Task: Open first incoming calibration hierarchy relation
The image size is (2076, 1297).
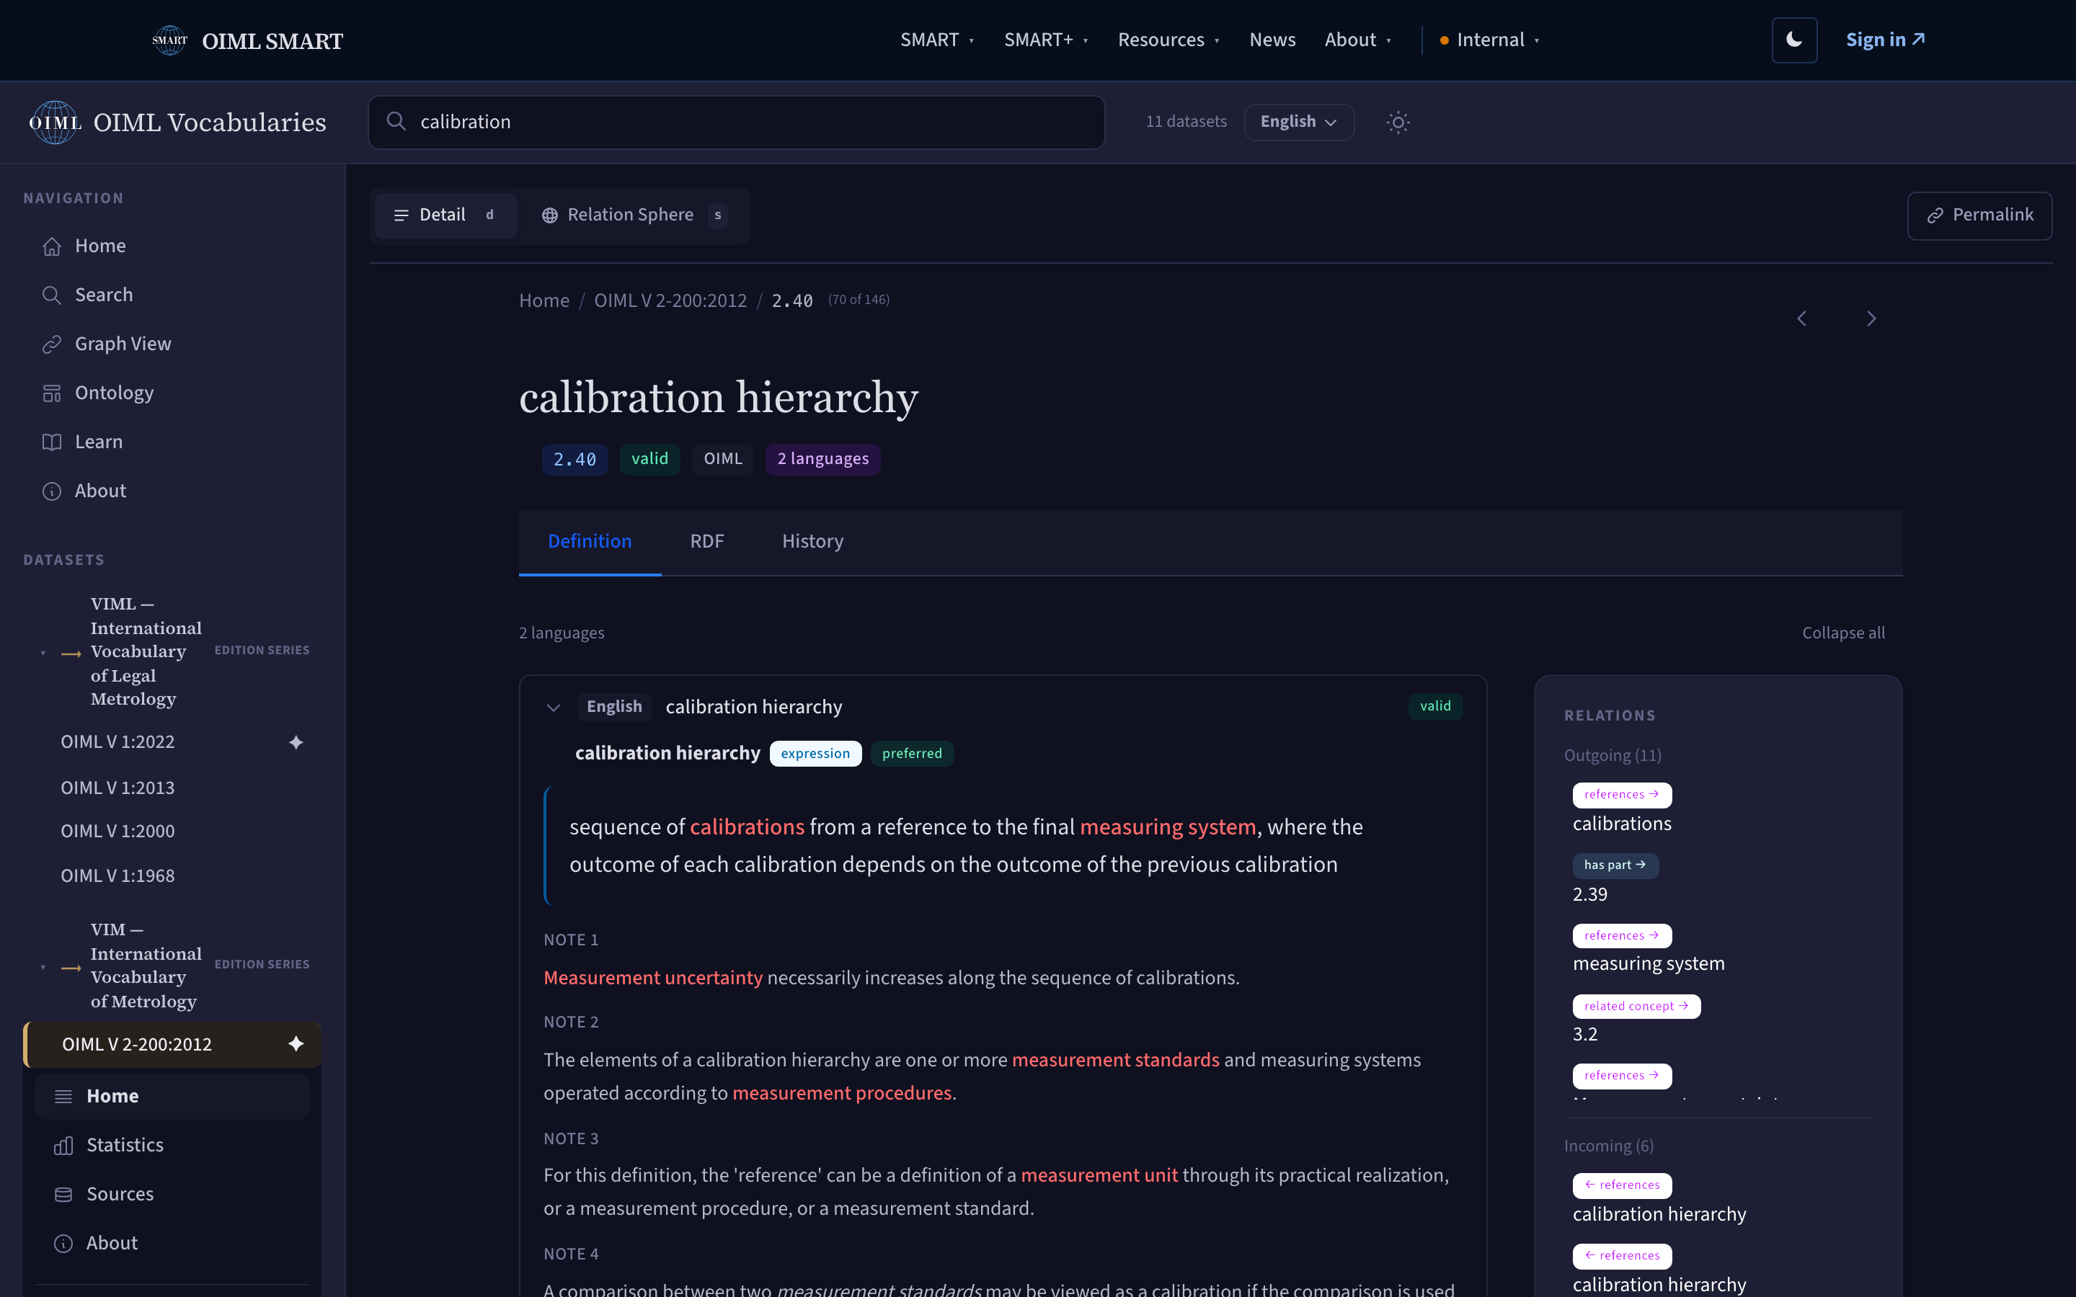Action: (x=1659, y=1215)
